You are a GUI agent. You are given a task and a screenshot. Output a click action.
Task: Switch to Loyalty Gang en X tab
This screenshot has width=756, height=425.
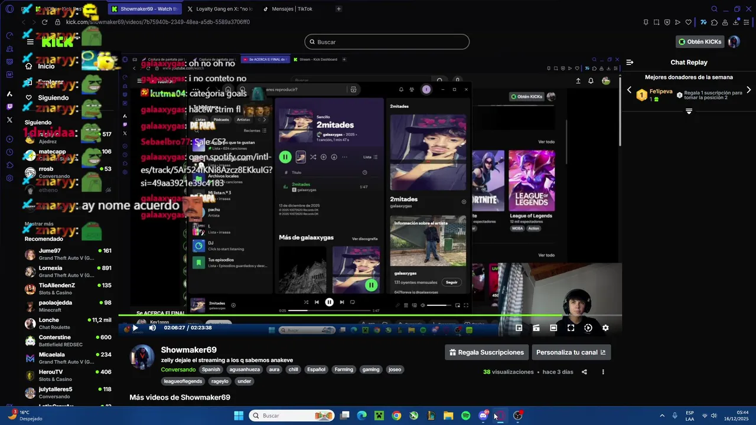(220, 9)
